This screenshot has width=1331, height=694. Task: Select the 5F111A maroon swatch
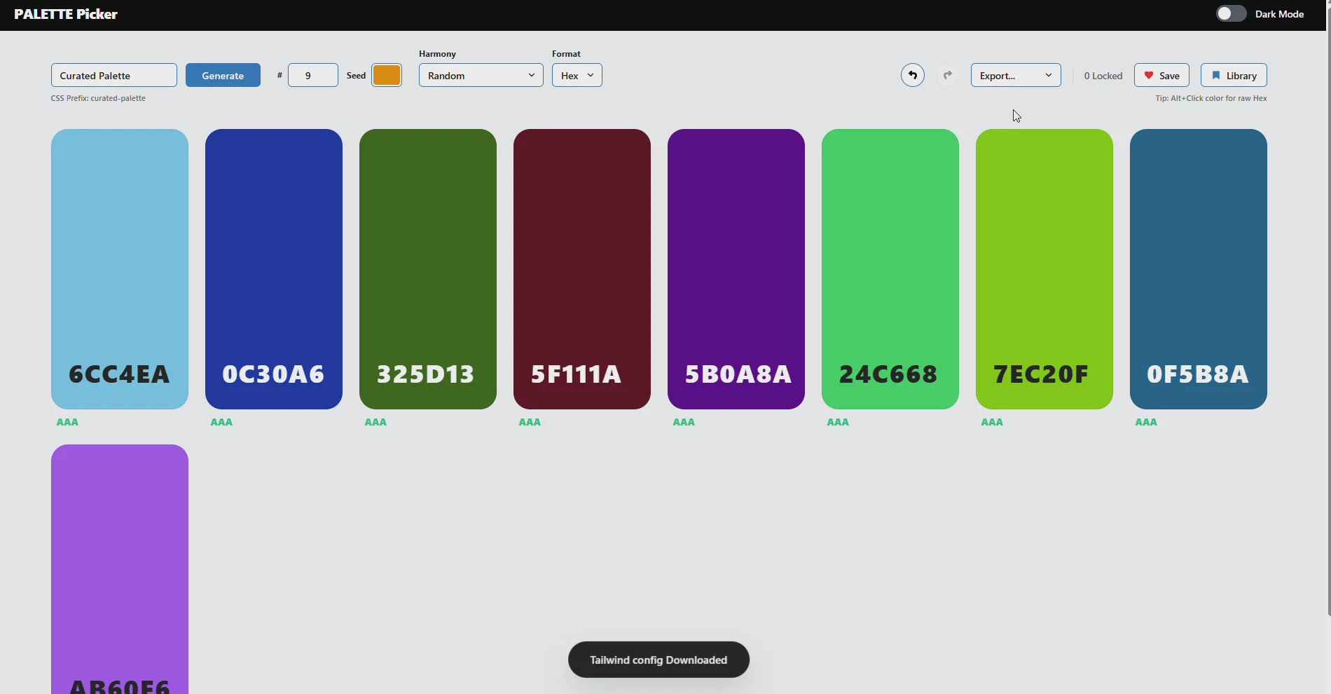pos(582,269)
